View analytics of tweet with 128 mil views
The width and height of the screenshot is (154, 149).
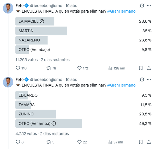[x=110, y=68]
